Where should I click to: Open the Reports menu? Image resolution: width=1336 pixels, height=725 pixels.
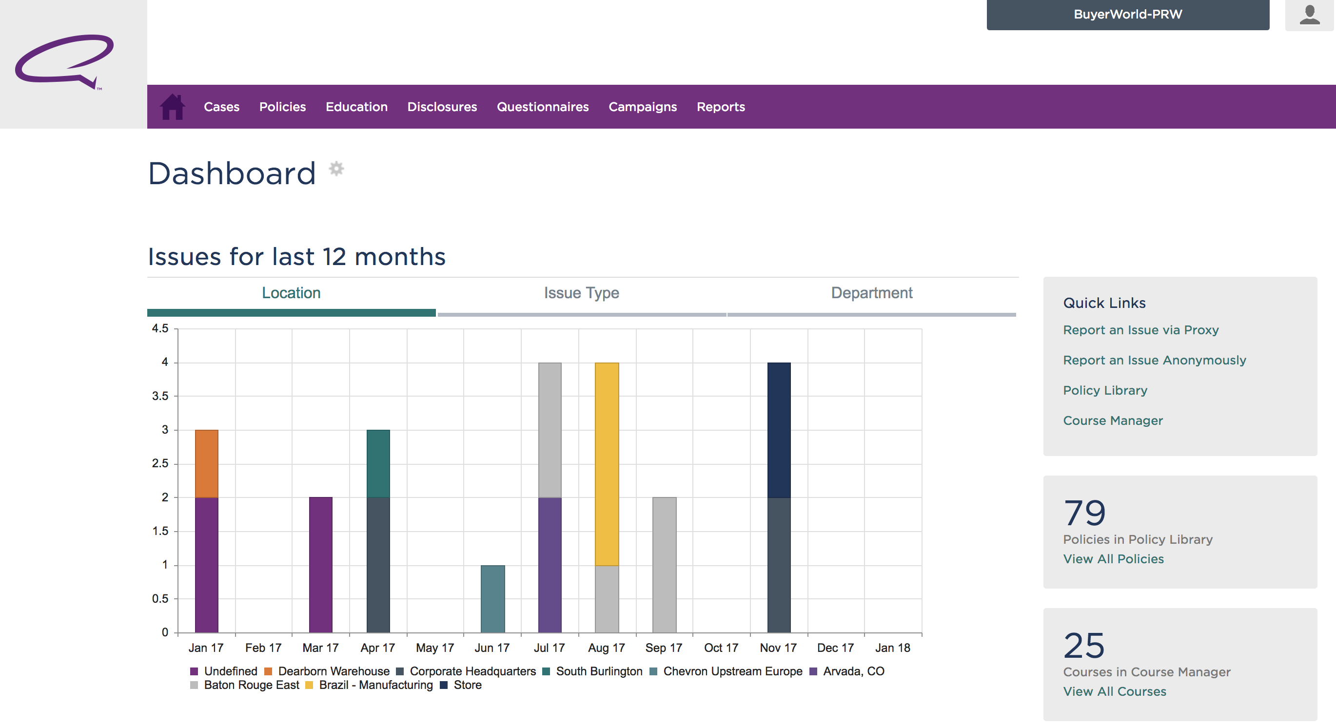click(x=720, y=107)
